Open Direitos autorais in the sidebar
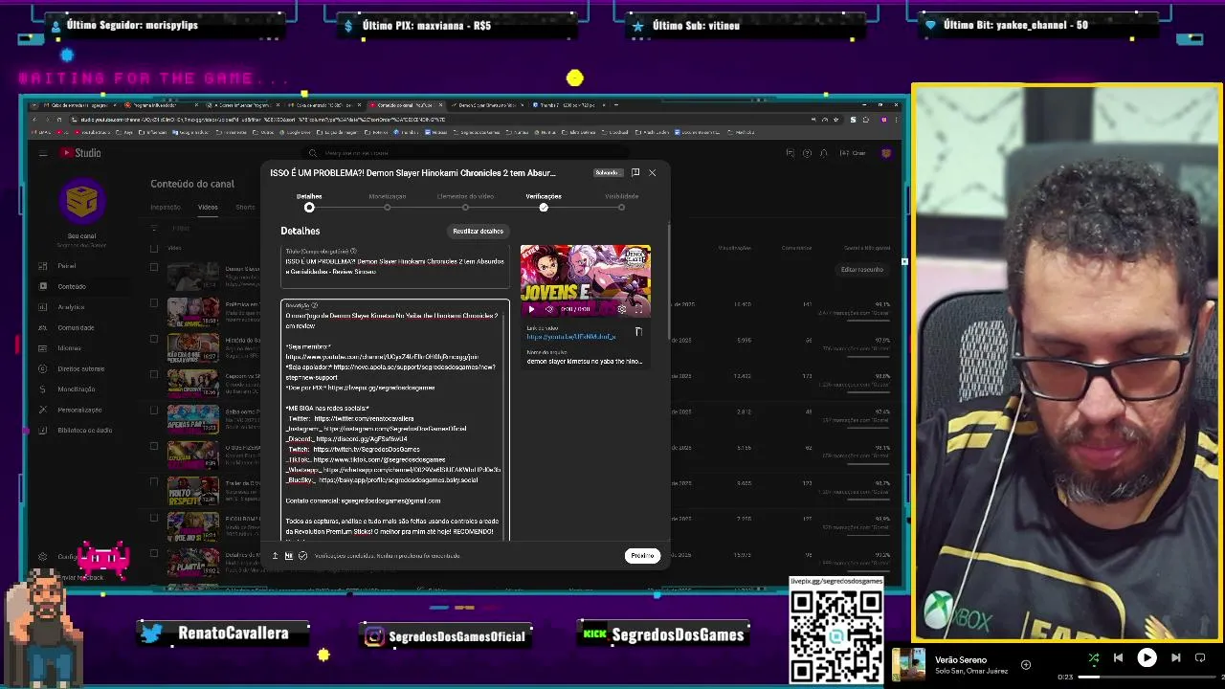The width and height of the screenshot is (1225, 689). click(80, 368)
